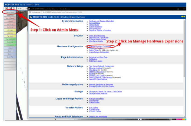Open Group Access Control Lists link
The image size is (191, 126).
pos(99,37)
